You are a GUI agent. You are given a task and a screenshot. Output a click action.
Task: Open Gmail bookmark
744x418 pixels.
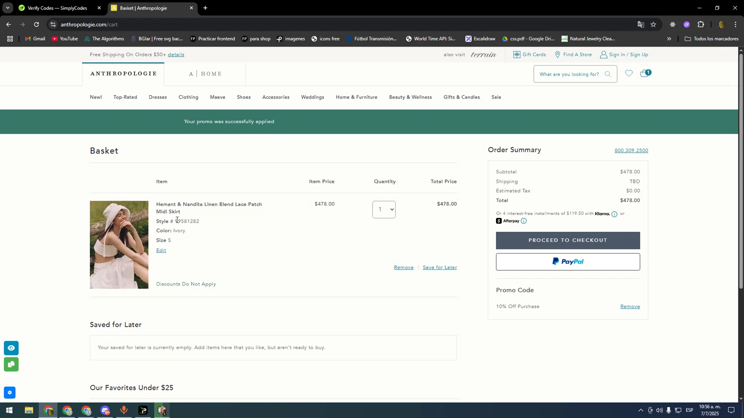[35, 39]
